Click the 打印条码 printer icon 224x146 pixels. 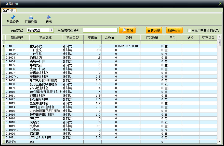(31, 17)
